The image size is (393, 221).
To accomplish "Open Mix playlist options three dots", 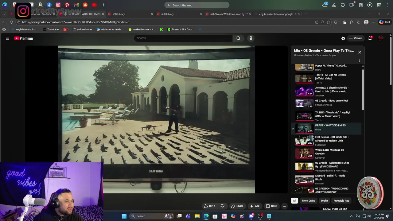I will coord(360,60).
